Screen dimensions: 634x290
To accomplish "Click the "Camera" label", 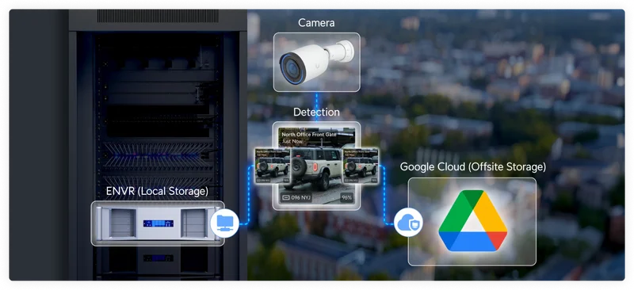I will [316, 23].
